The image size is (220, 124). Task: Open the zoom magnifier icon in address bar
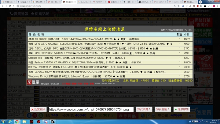pos(175,6)
